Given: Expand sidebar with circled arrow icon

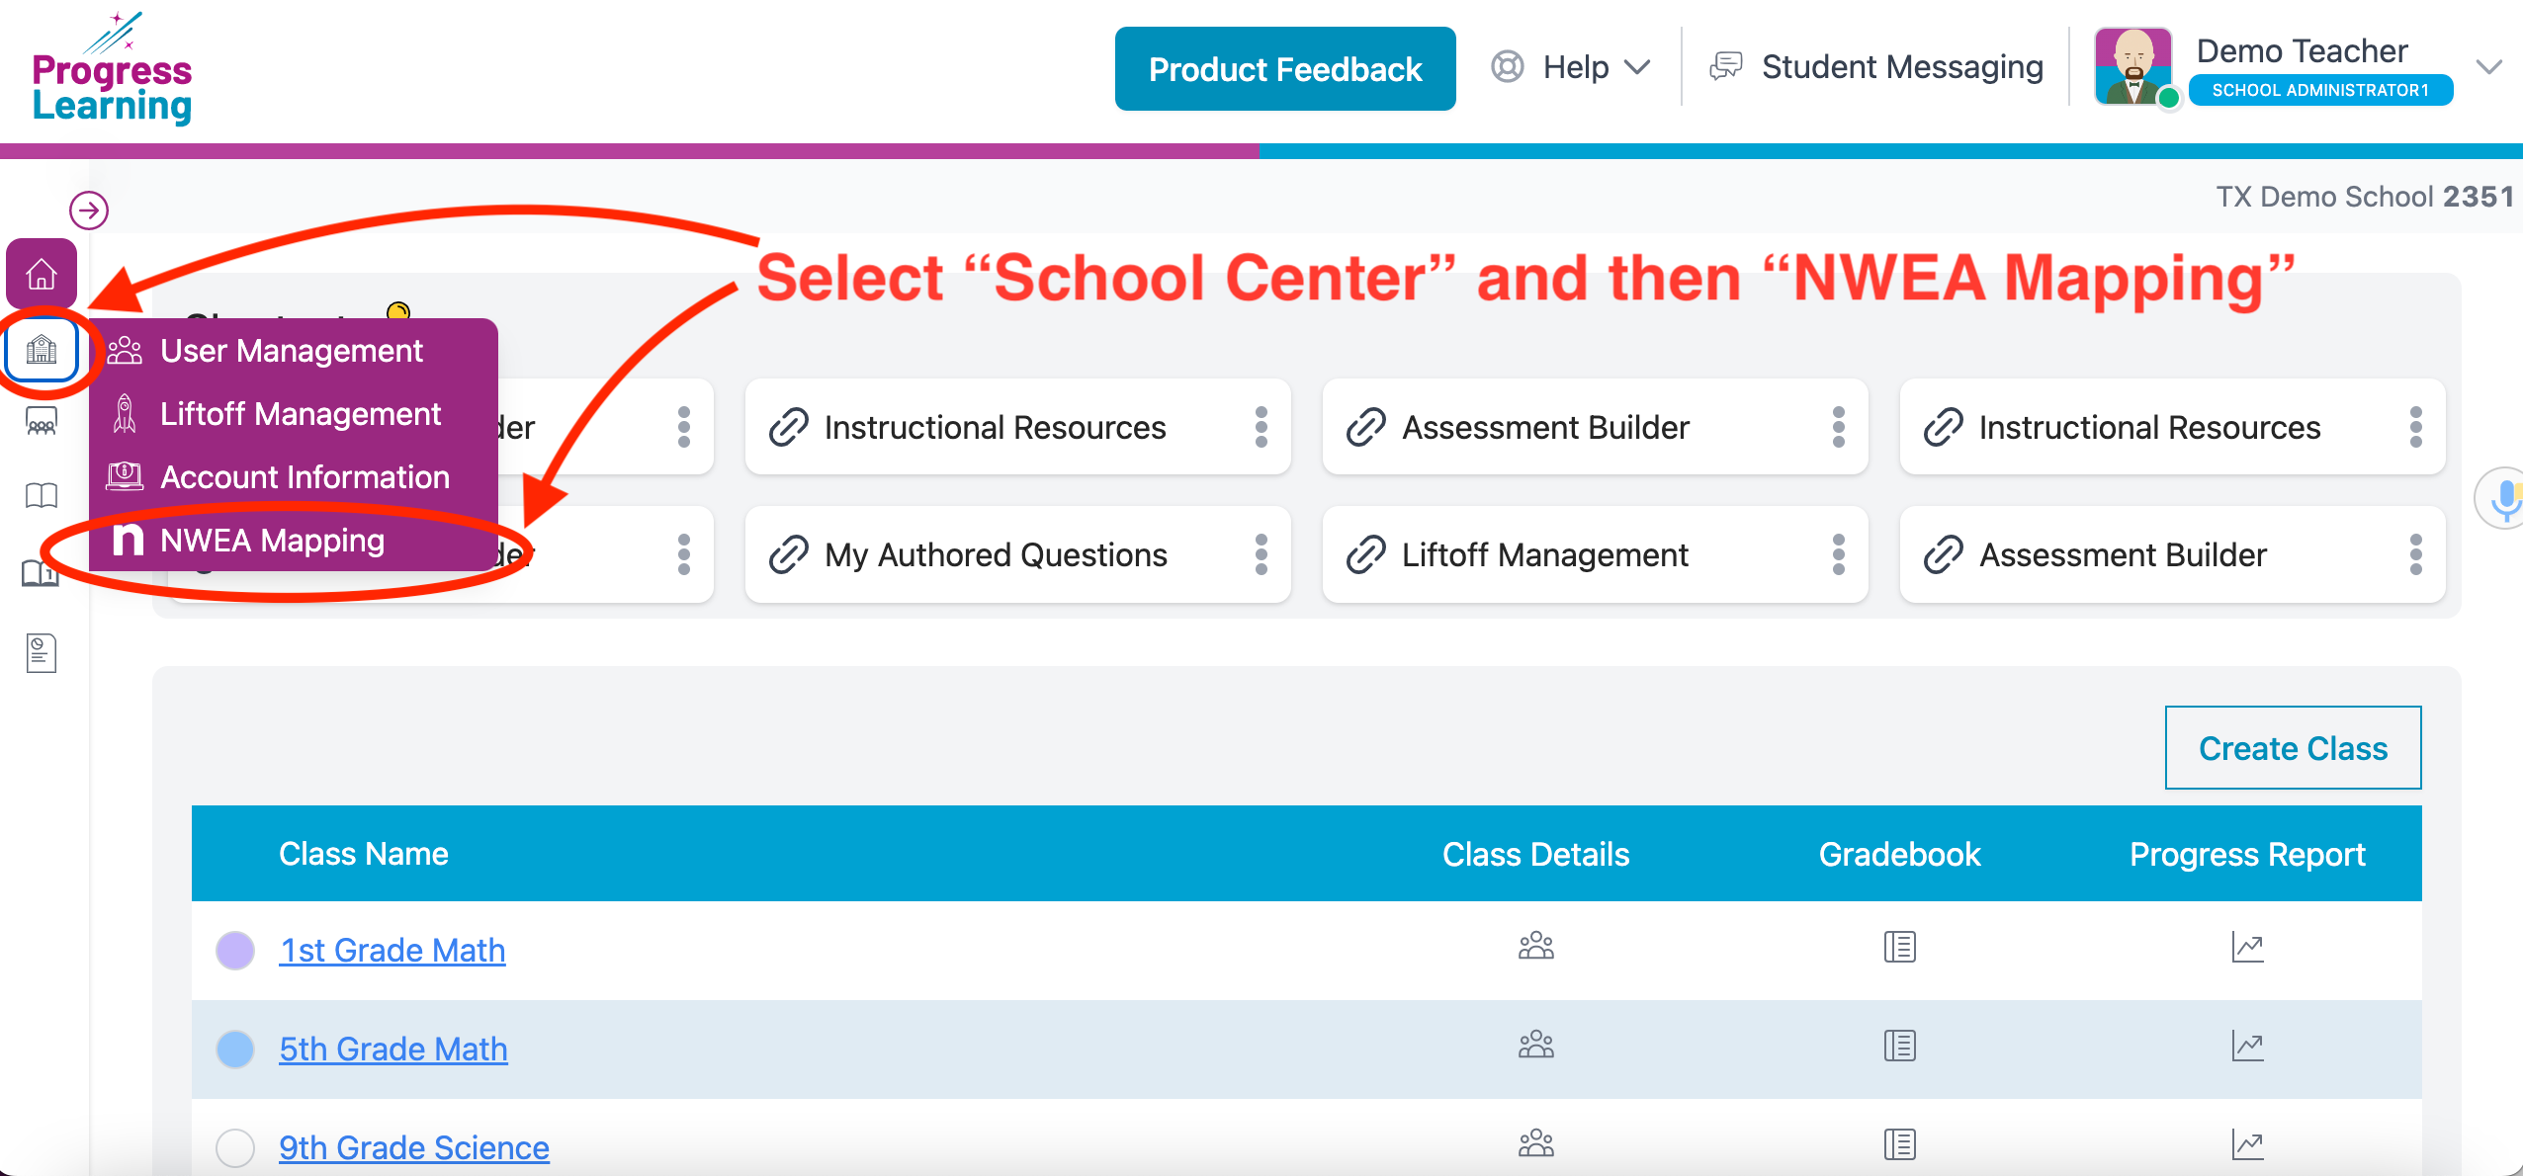Looking at the screenshot, I should click(x=89, y=210).
